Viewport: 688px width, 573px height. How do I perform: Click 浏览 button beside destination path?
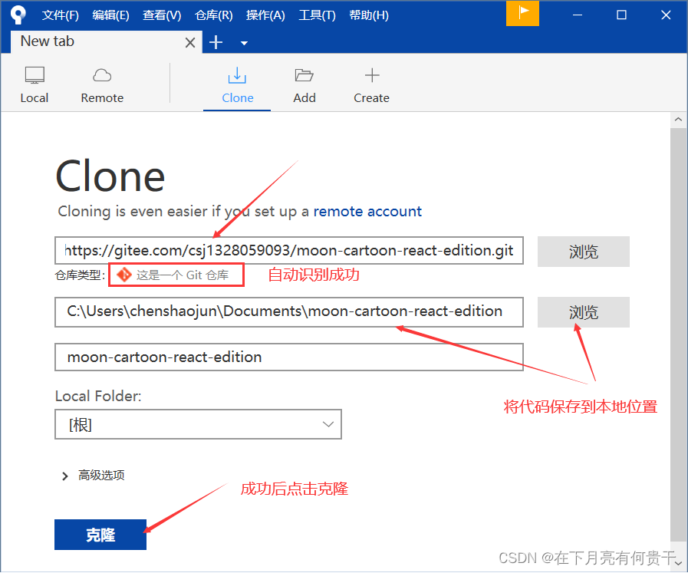coord(583,312)
